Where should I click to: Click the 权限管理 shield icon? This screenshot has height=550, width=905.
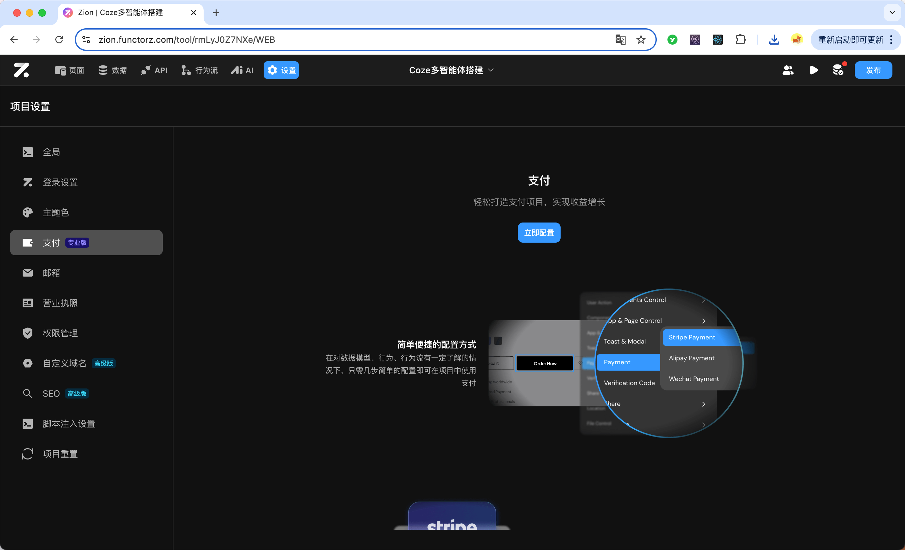coord(28,333)
